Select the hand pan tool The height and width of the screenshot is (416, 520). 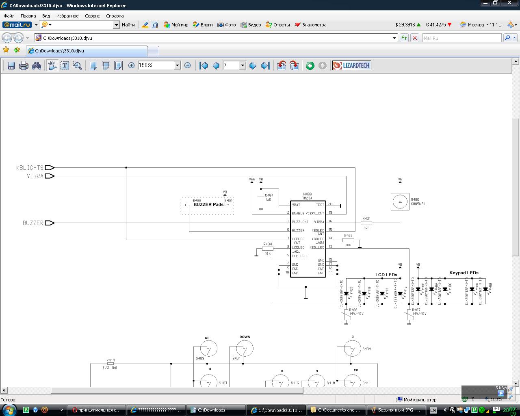coord(52,65)
